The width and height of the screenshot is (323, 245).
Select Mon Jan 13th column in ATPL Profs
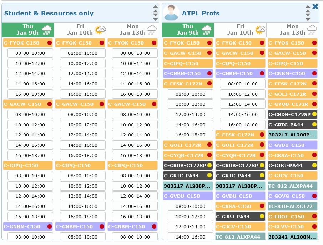[x=292, y=30]
